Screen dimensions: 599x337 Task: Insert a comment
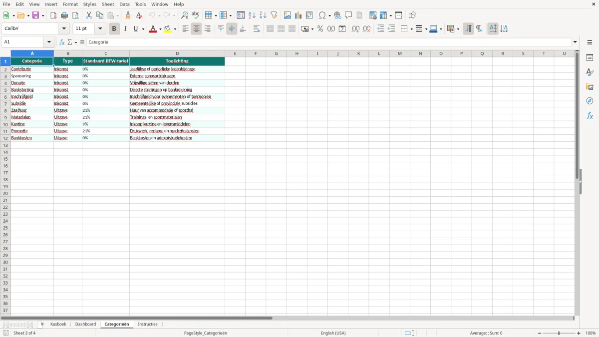(348, 15)
